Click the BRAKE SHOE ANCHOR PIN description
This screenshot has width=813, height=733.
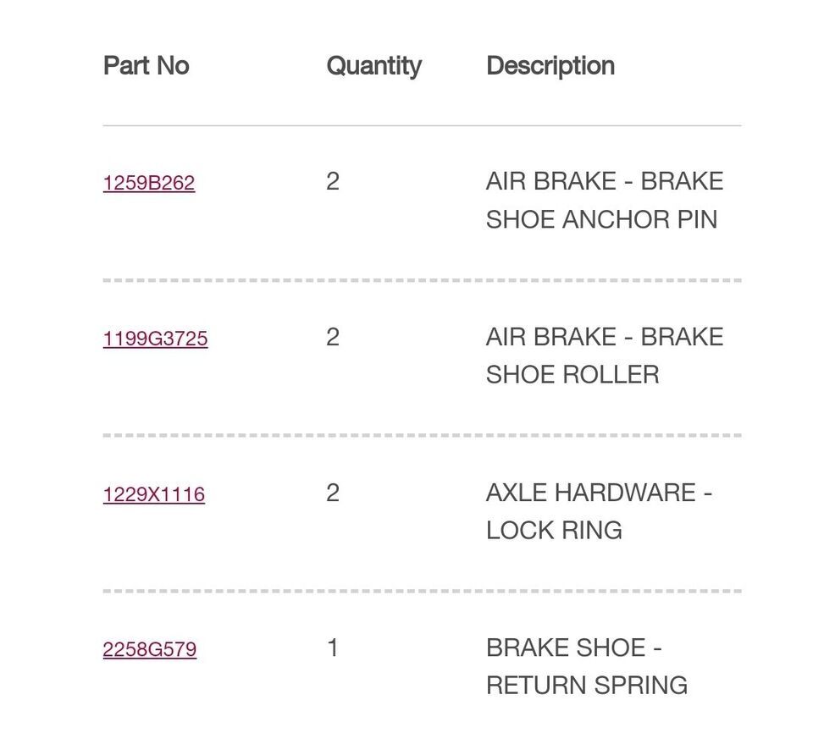(604, 200)
